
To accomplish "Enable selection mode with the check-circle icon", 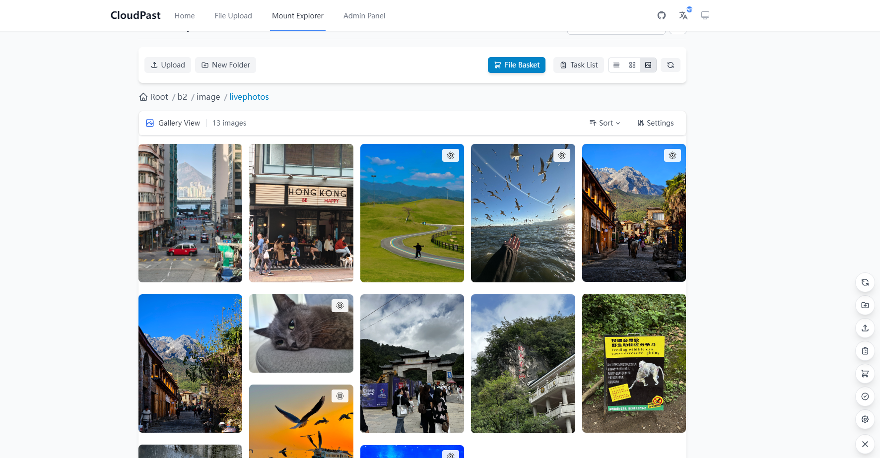I will coord(865,396).
